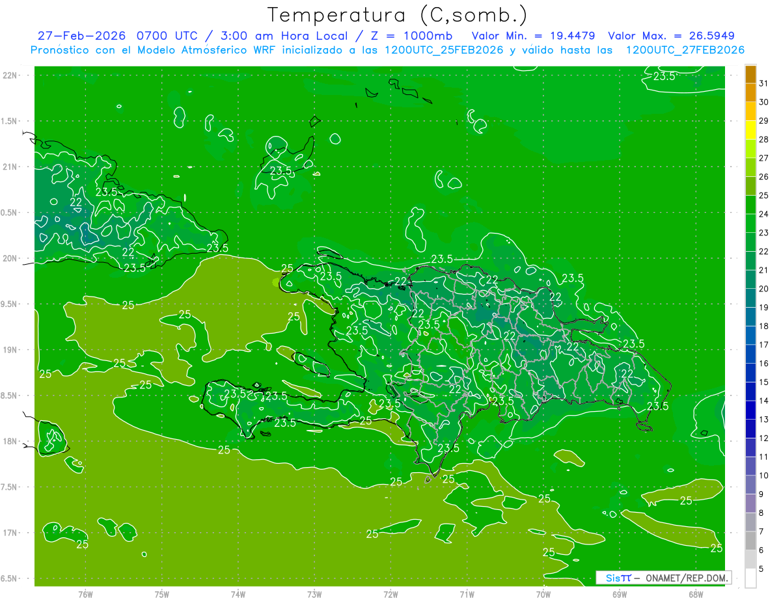Select the "74W" longitude axis label
The image size is (781, 603).
[238, 595]
